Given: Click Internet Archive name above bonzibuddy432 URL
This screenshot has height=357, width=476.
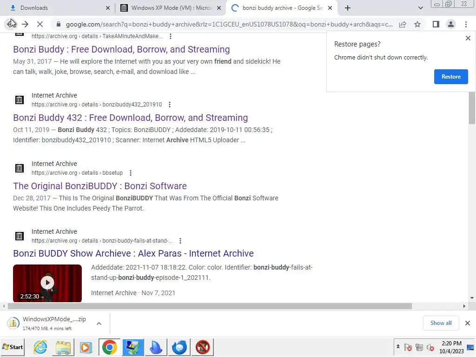Looking at the screenshot, I should pyautogui.click(x=54, y=95).
